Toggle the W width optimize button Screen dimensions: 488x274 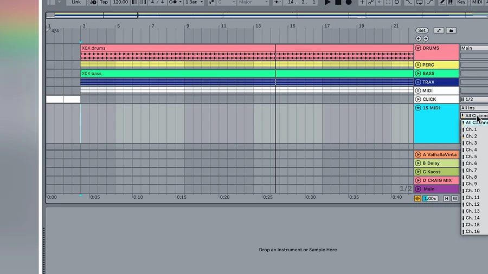(455, 199)
